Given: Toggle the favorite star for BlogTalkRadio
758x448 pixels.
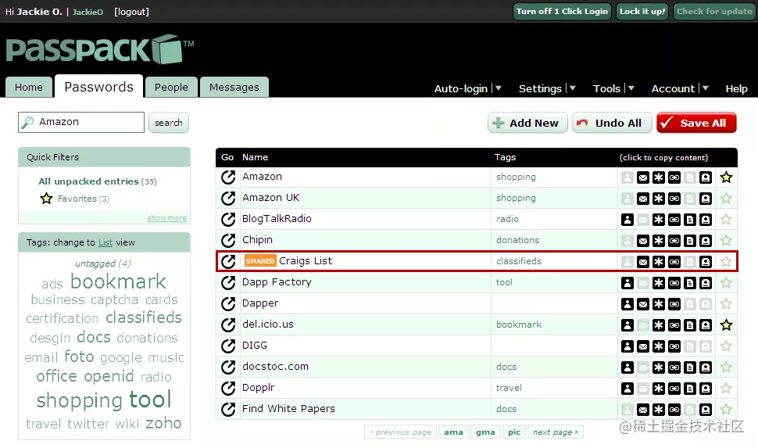Looking at the screenshot, I should 726,220.
